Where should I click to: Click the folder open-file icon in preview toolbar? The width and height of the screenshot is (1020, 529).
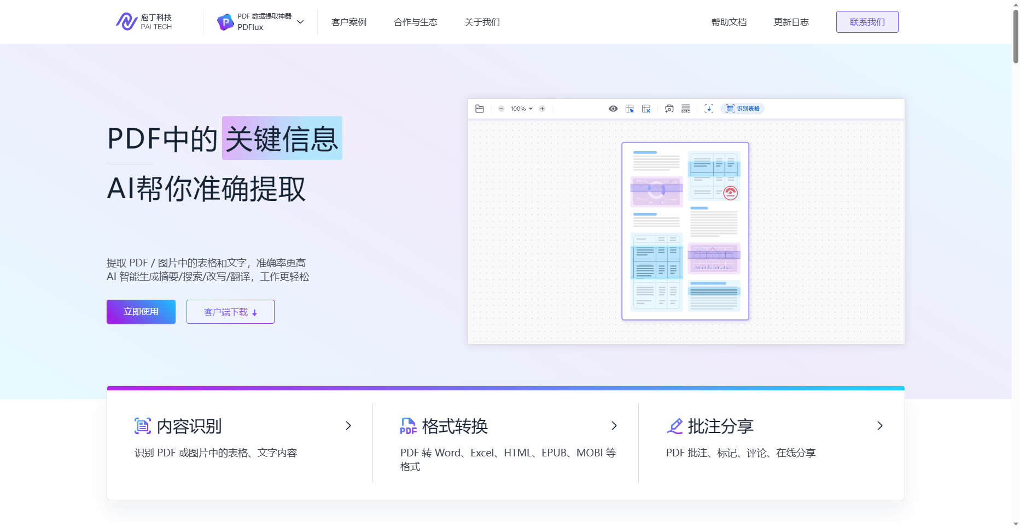click(x=480, y=109)
